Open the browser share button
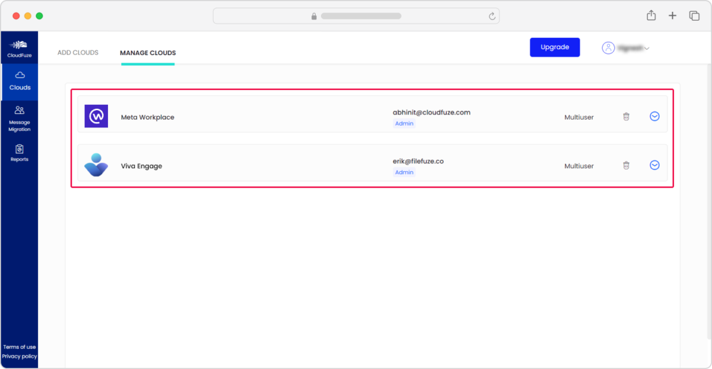Viewport: 712px width, 369px height. click(x=651, y=16)
